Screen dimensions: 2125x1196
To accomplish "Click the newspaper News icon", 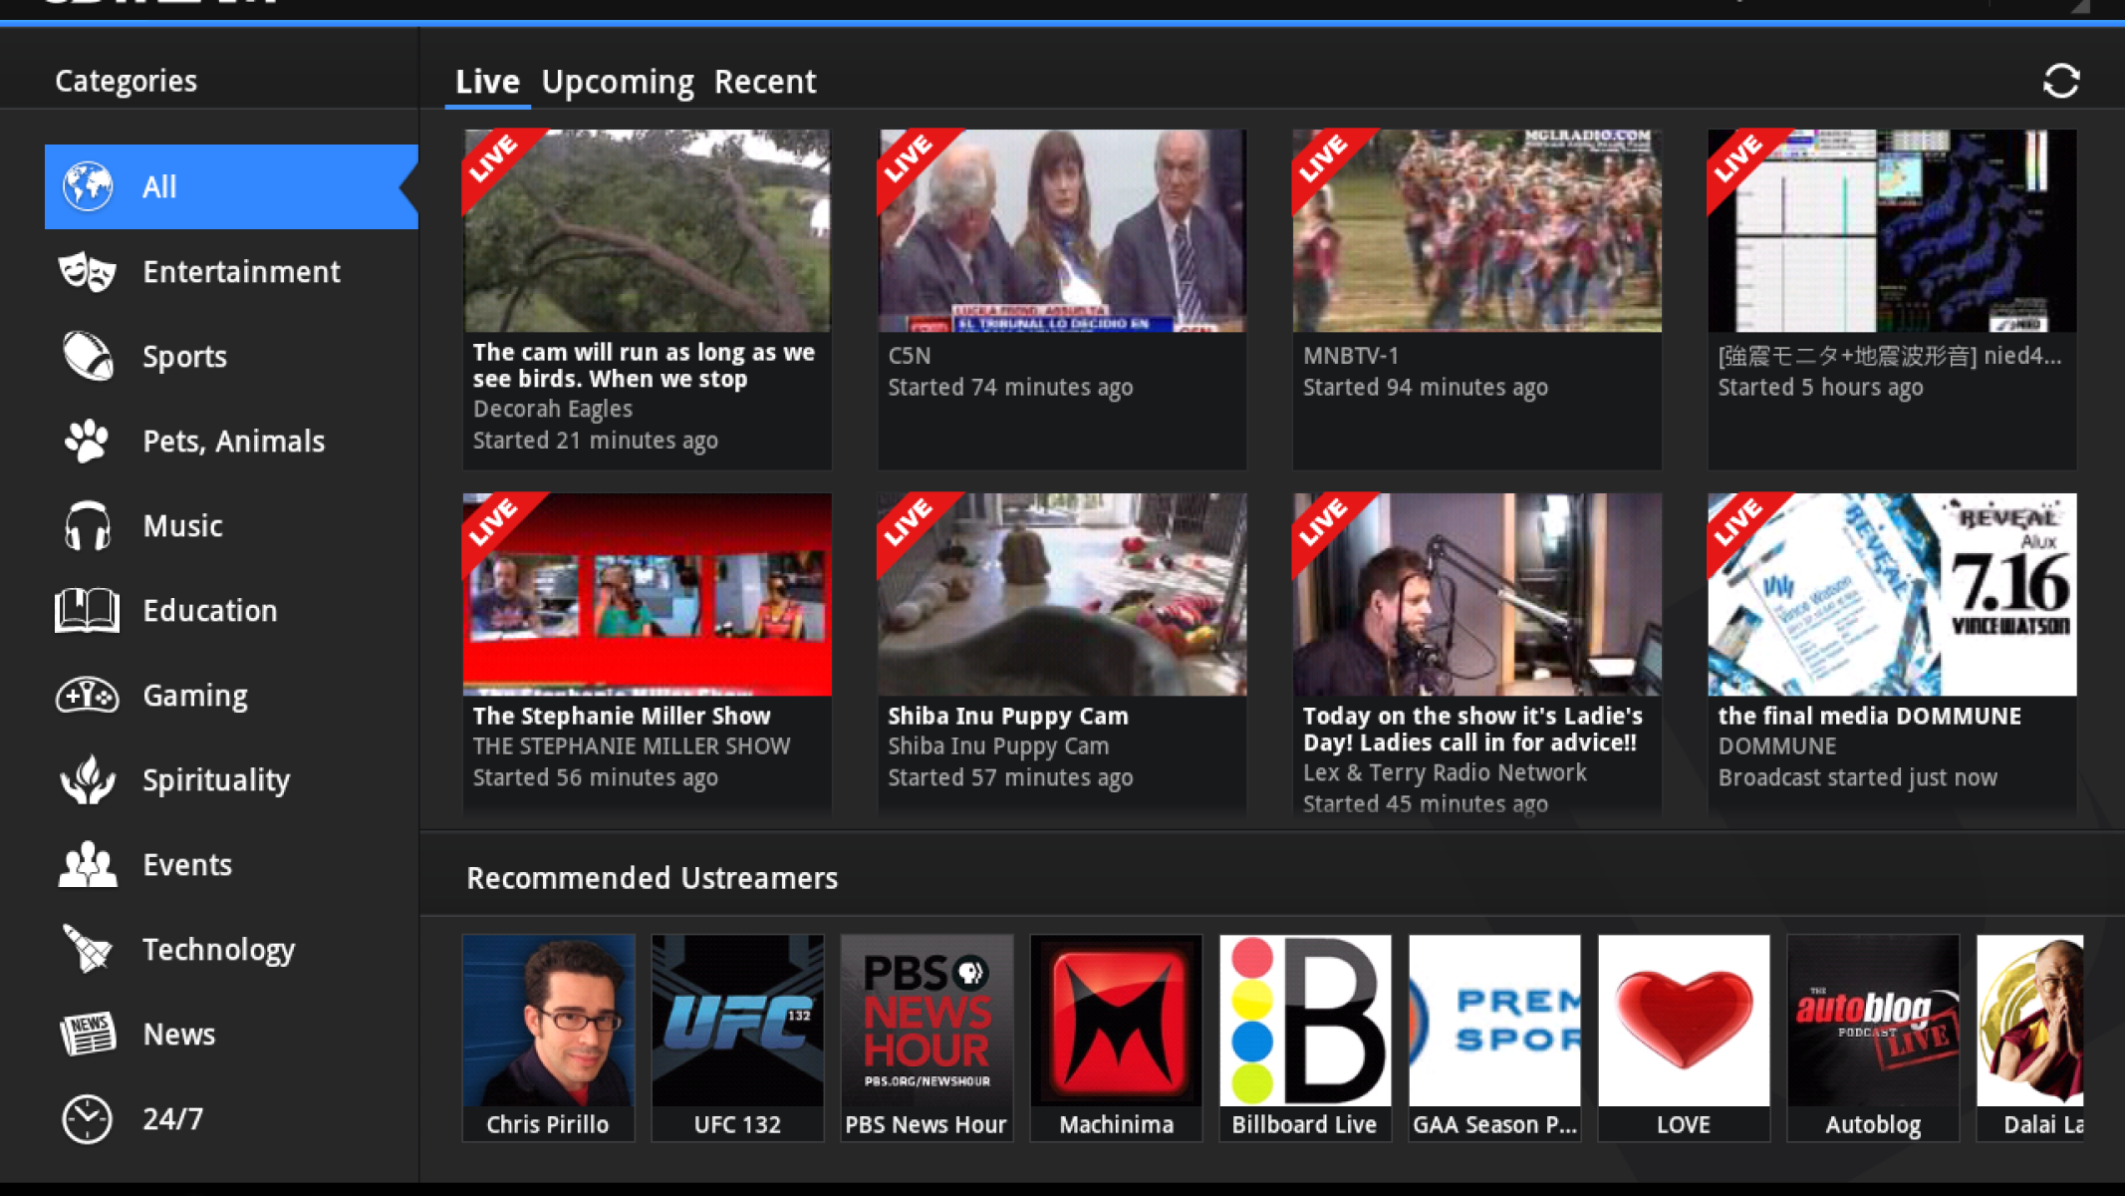I will [x=88, y=1034].
